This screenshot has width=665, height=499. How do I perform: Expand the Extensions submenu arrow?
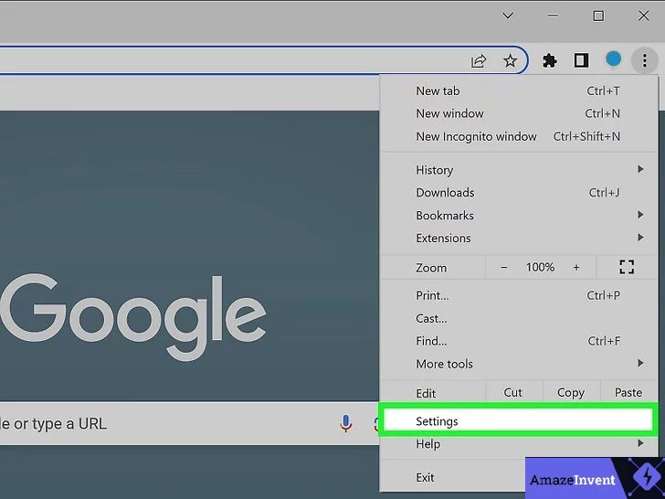tap(640, 238)
